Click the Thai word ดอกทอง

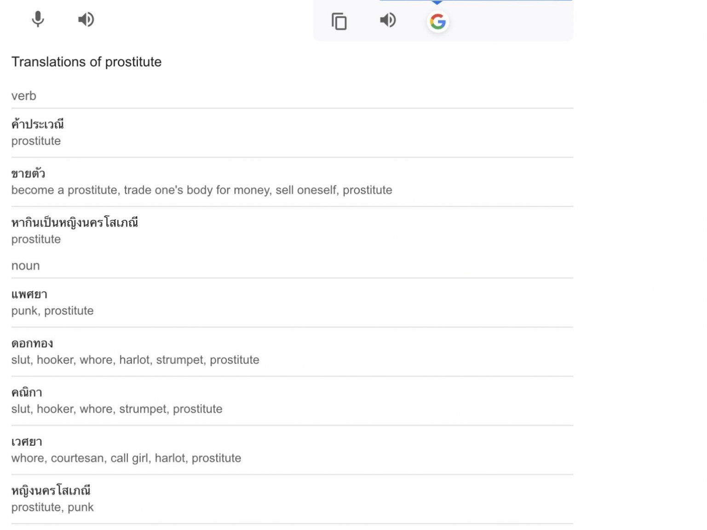pyautogui.click(x=32, y=344)
